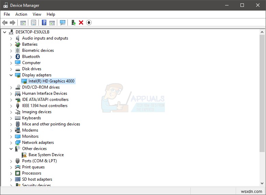
Task: Click the Keyboards category icon
Action: click(x=18, y=118)
